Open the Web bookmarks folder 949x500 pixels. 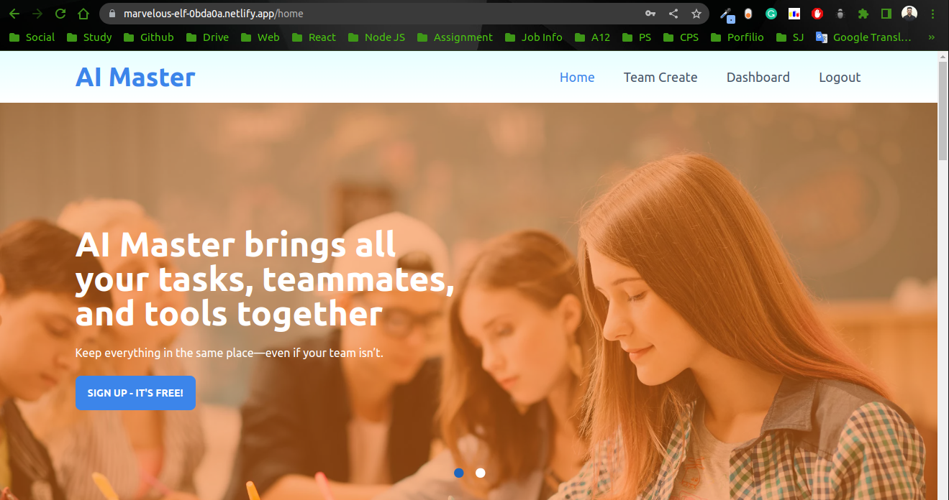(260, 37)
